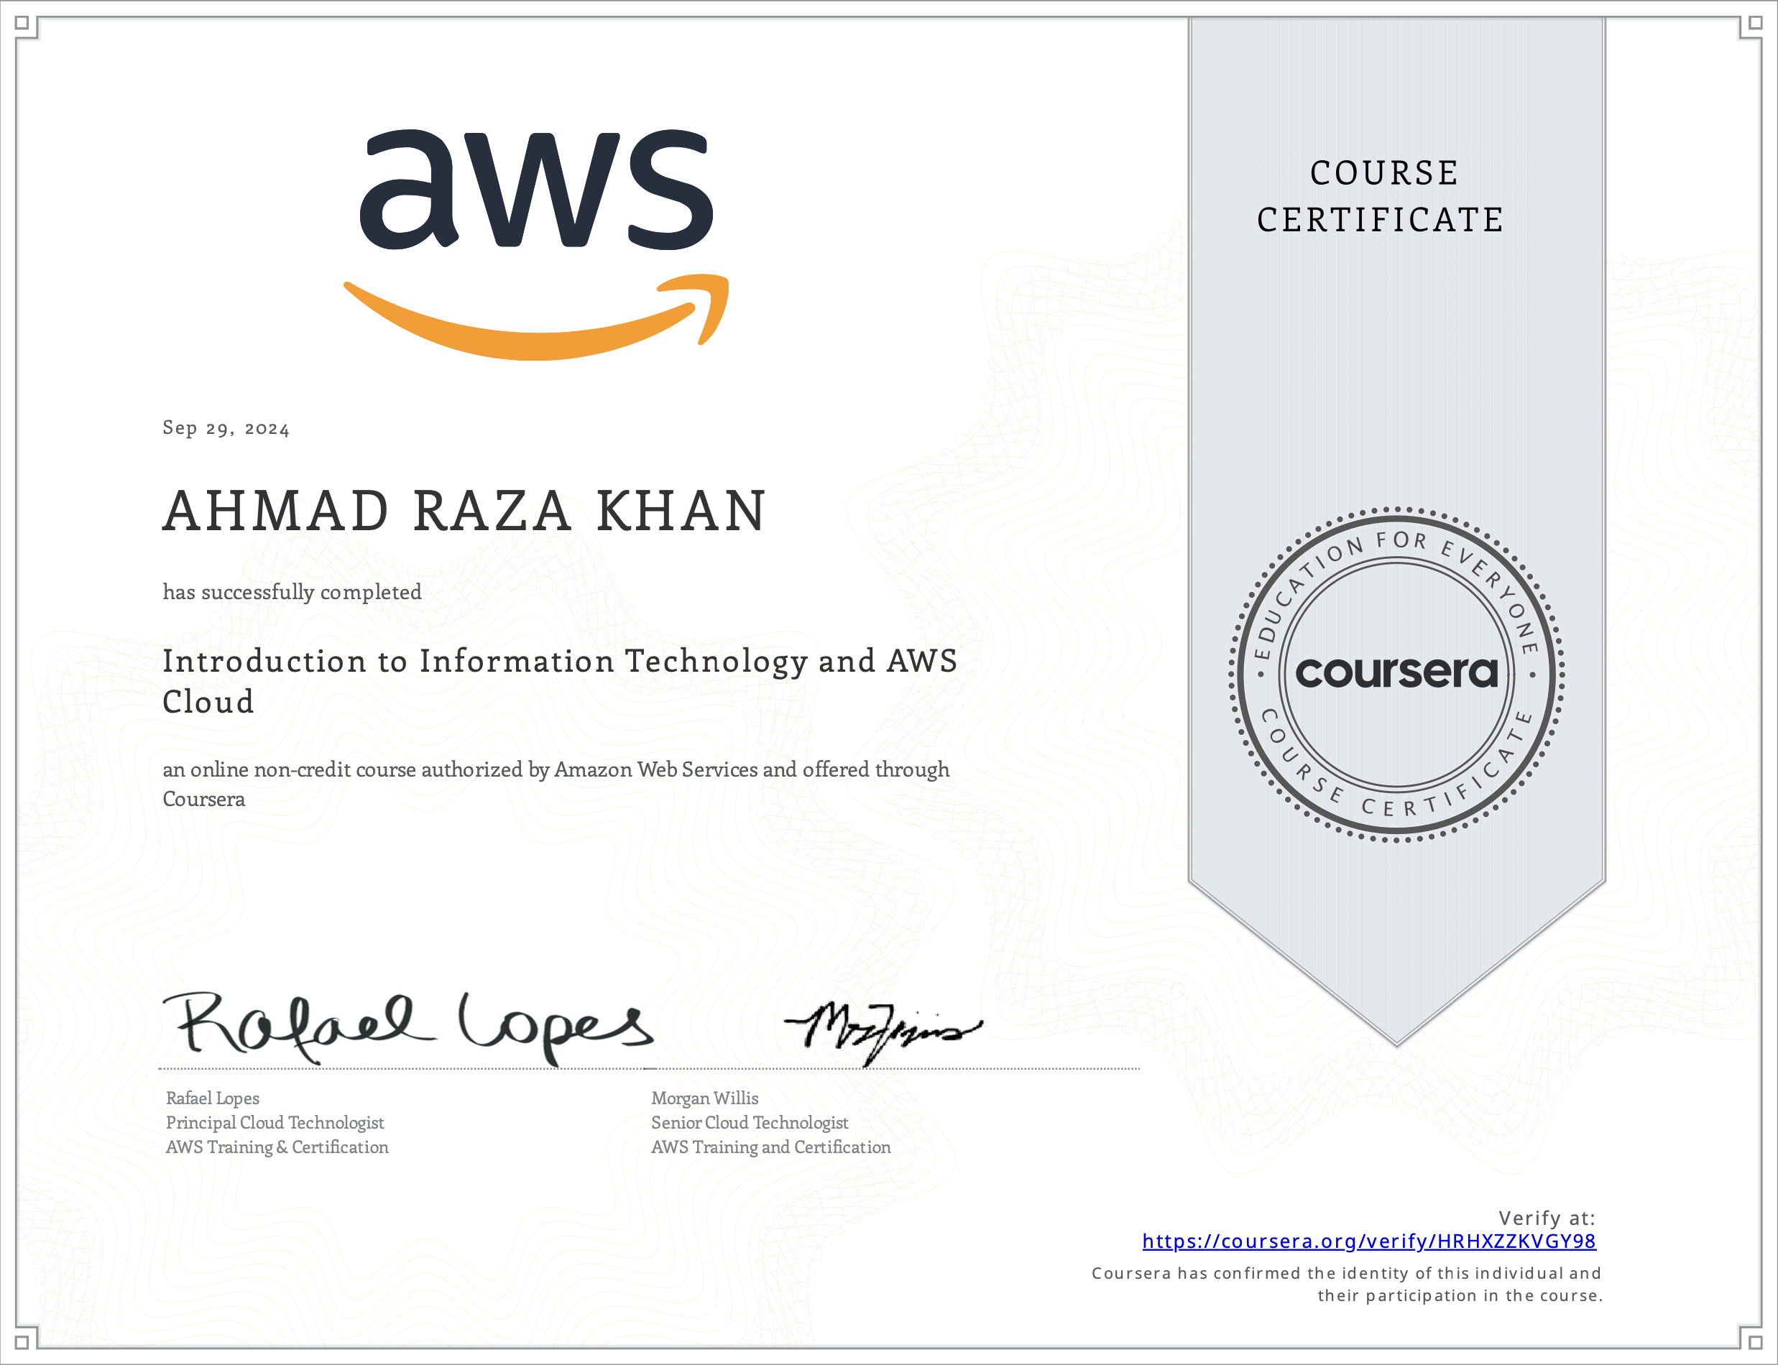Select 'AWS Training & Certification' line
This screenshot has height=1365, width=1778.
pyautogui.click(x=277, y=1147)
